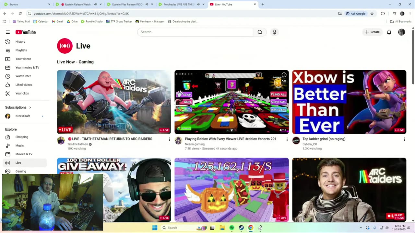Image resolution: width=415 pixels, height=233 pixels.
Task: Open YouTube notifications bell
Action: 389,32
